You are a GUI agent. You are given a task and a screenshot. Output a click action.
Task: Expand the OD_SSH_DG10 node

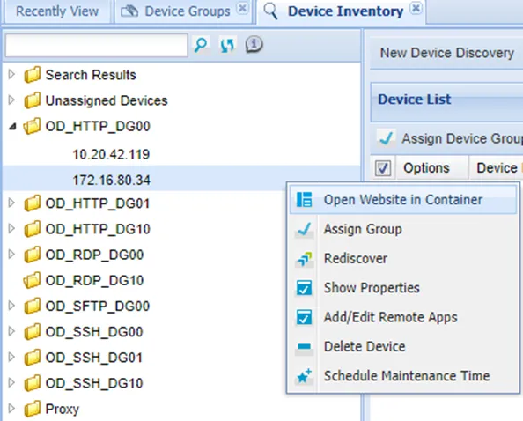click(x=11, y=382)
